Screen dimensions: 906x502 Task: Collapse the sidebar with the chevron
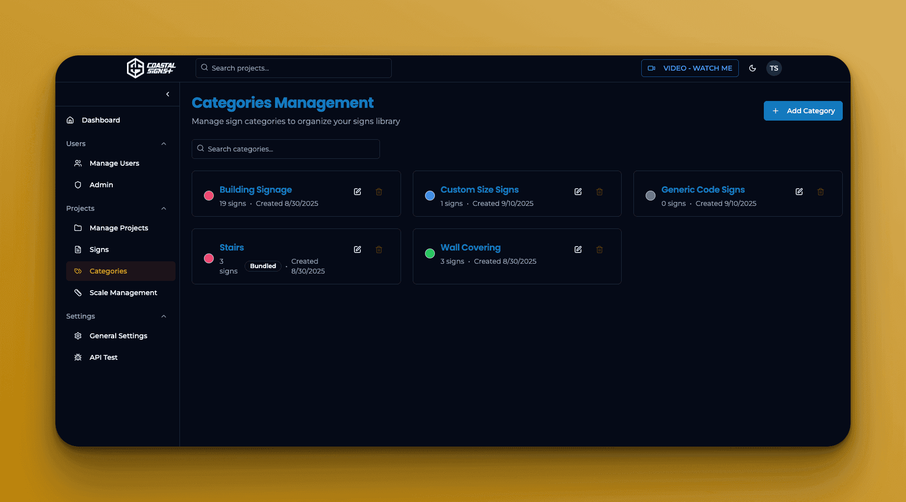pos(168,94)
